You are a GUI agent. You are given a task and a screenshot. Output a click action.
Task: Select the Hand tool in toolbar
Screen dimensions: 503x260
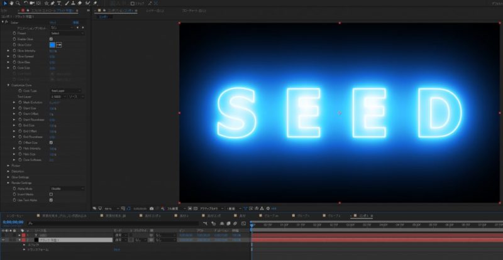(x=12, y=3)
